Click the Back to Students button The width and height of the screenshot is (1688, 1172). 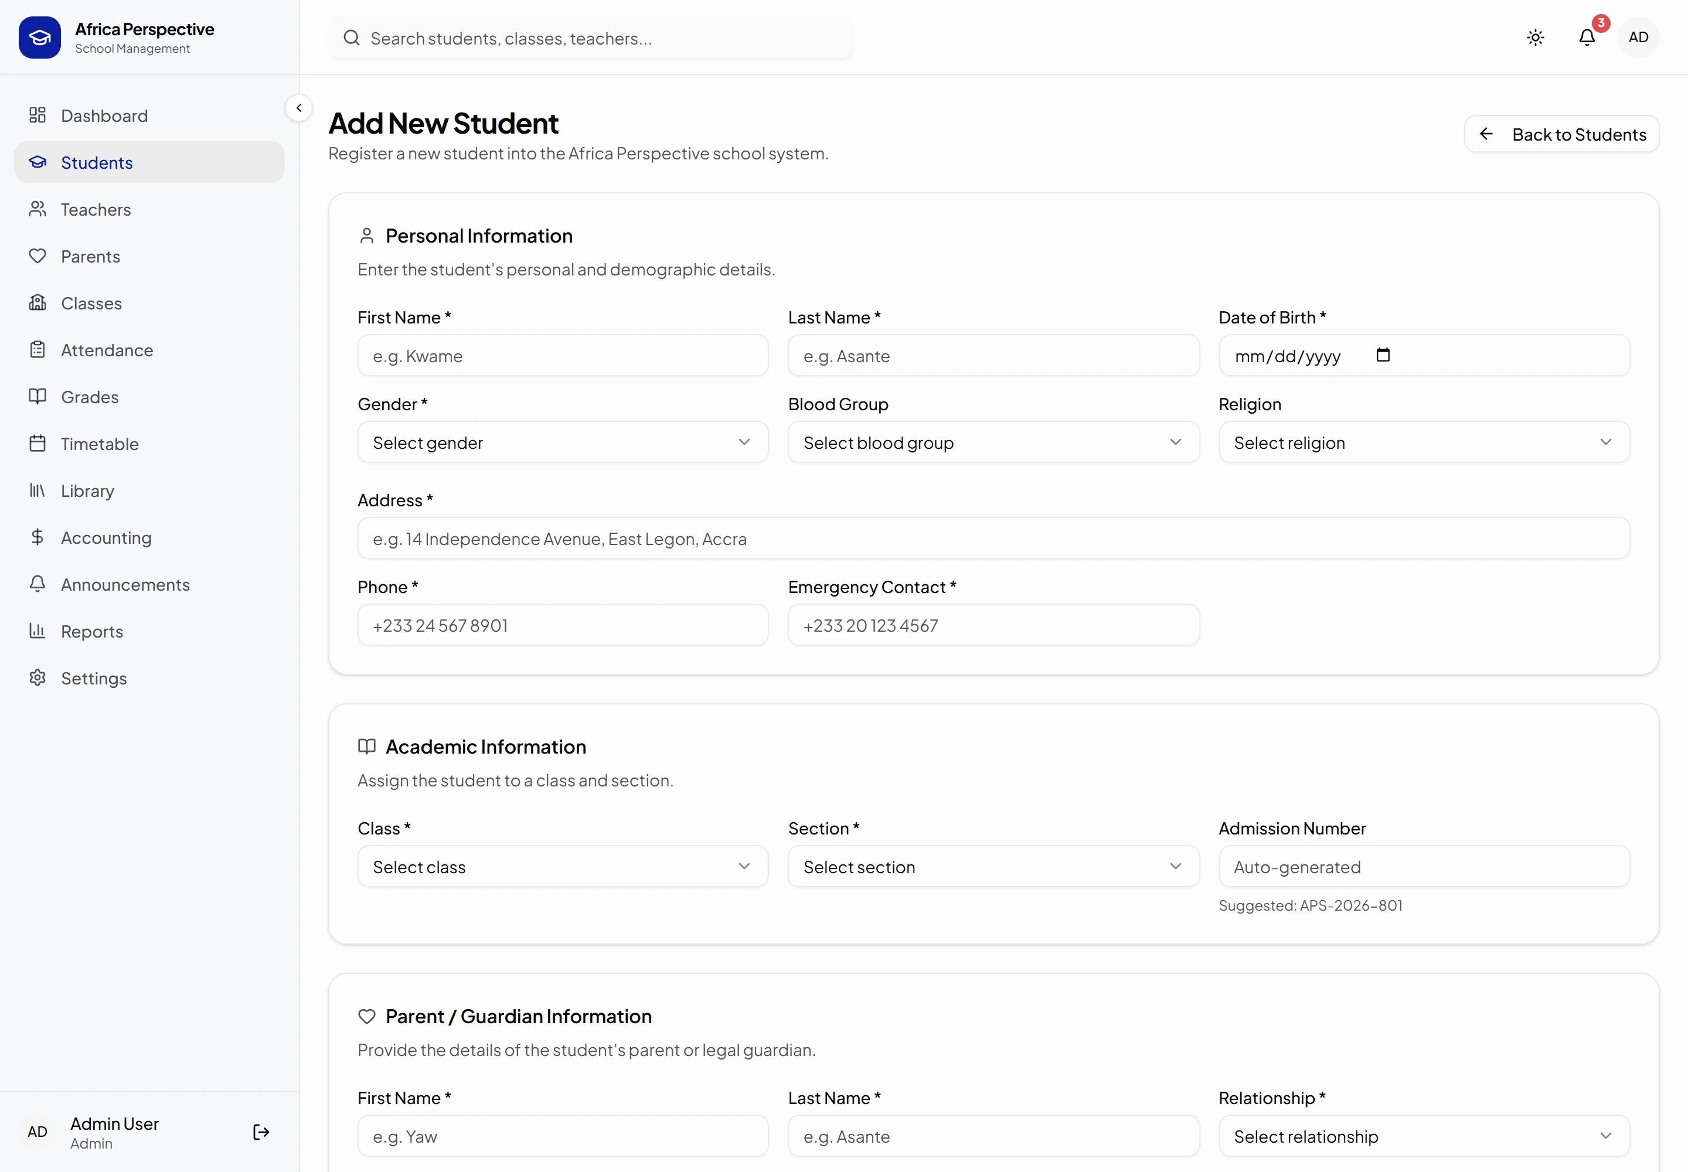coord(1561,134)
